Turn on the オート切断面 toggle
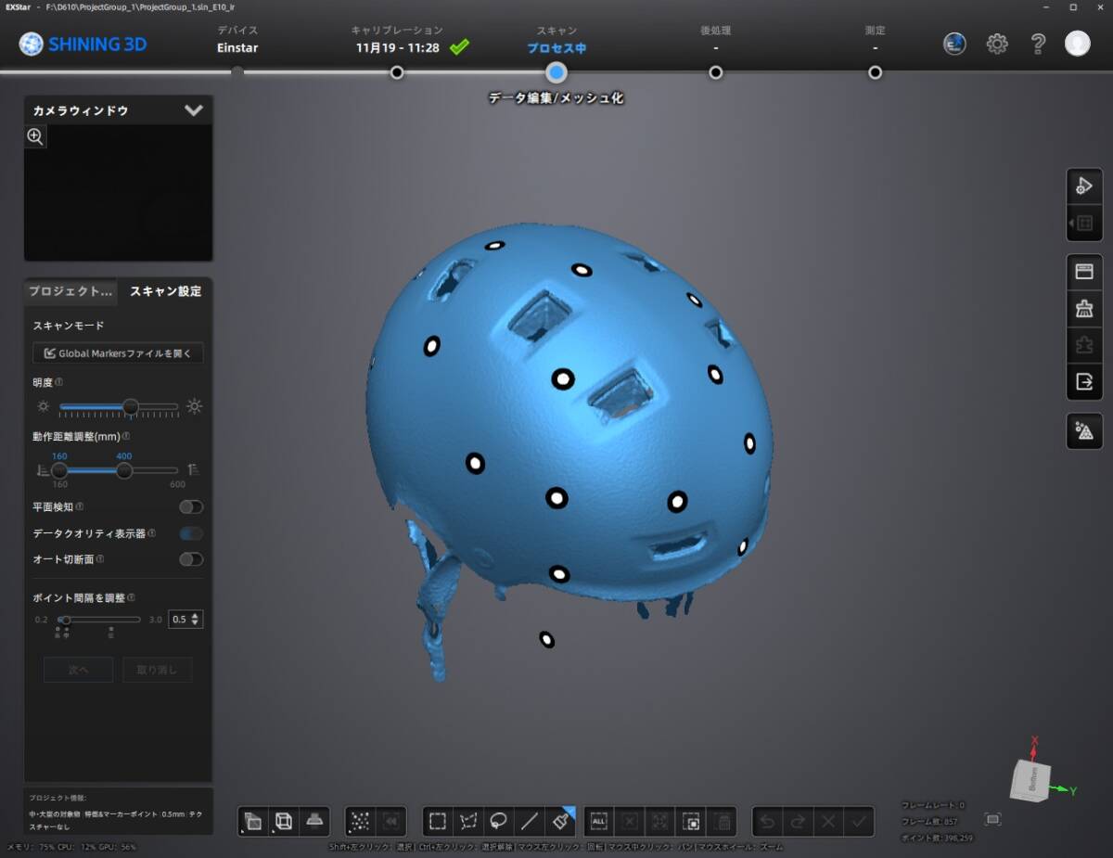 point(191,559)
